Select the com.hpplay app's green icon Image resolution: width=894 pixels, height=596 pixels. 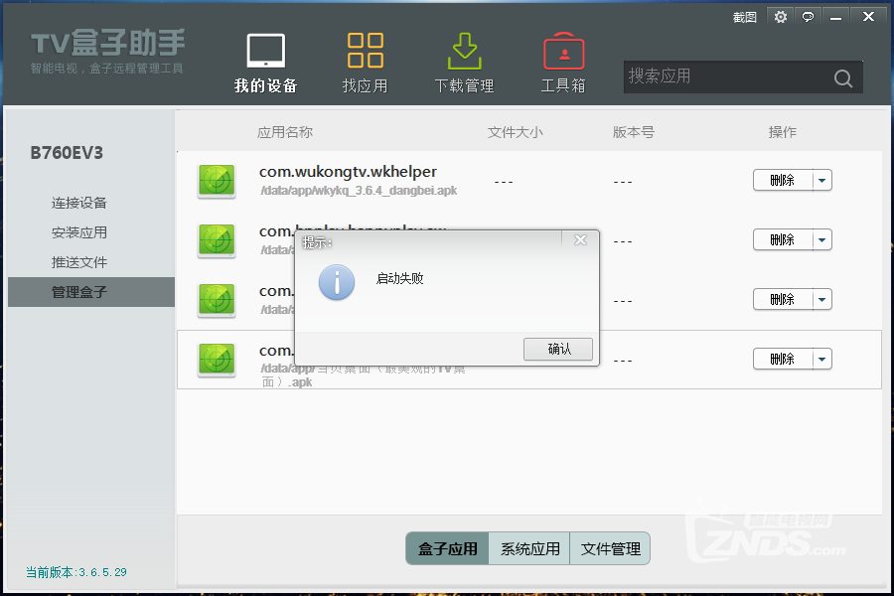[x=217, y=240]
